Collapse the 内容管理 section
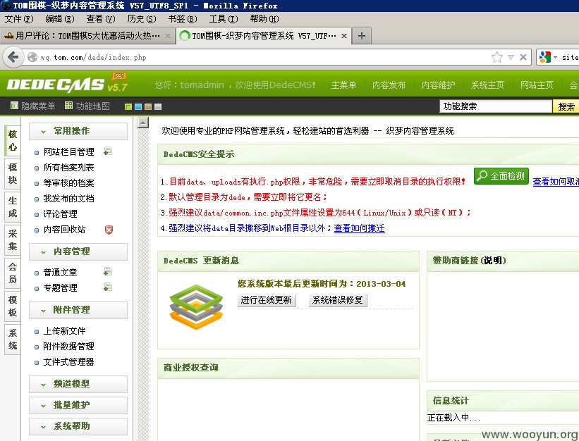Viewport: 579px width, 441px height. [78, 251]
